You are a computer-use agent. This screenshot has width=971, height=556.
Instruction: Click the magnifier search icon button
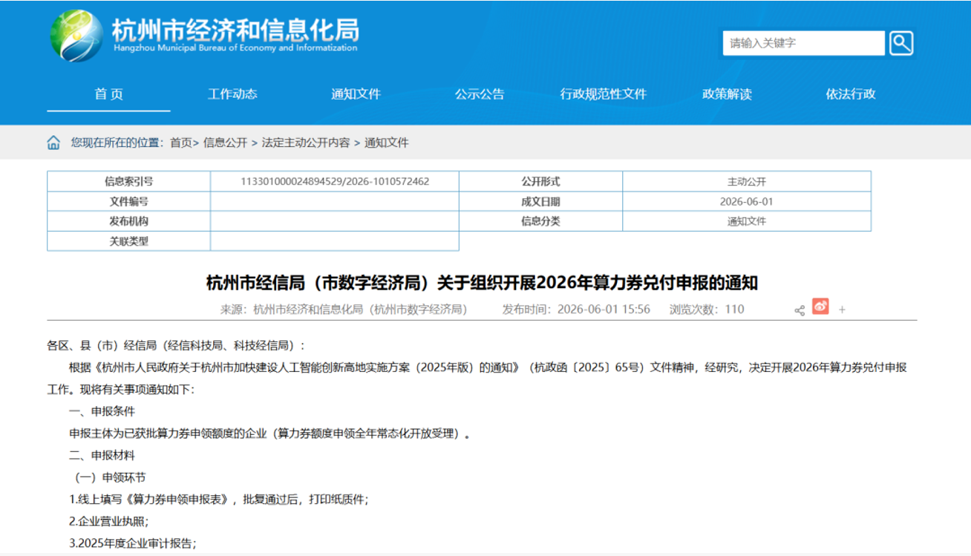[x=900, y=43]
